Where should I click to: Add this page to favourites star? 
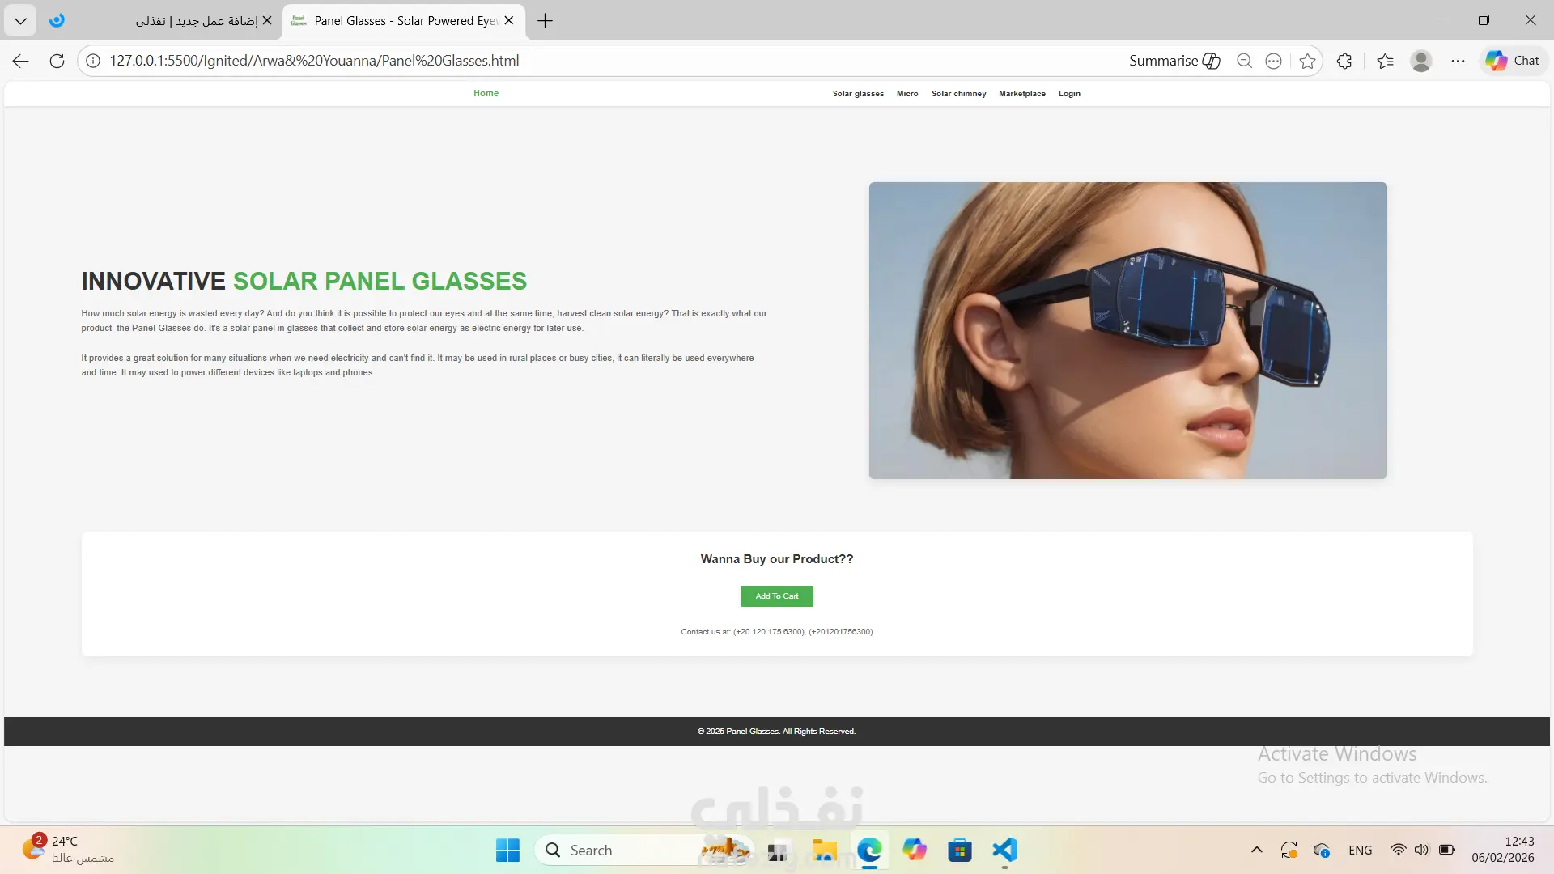pyautogui.click(x=1307, y=61)
